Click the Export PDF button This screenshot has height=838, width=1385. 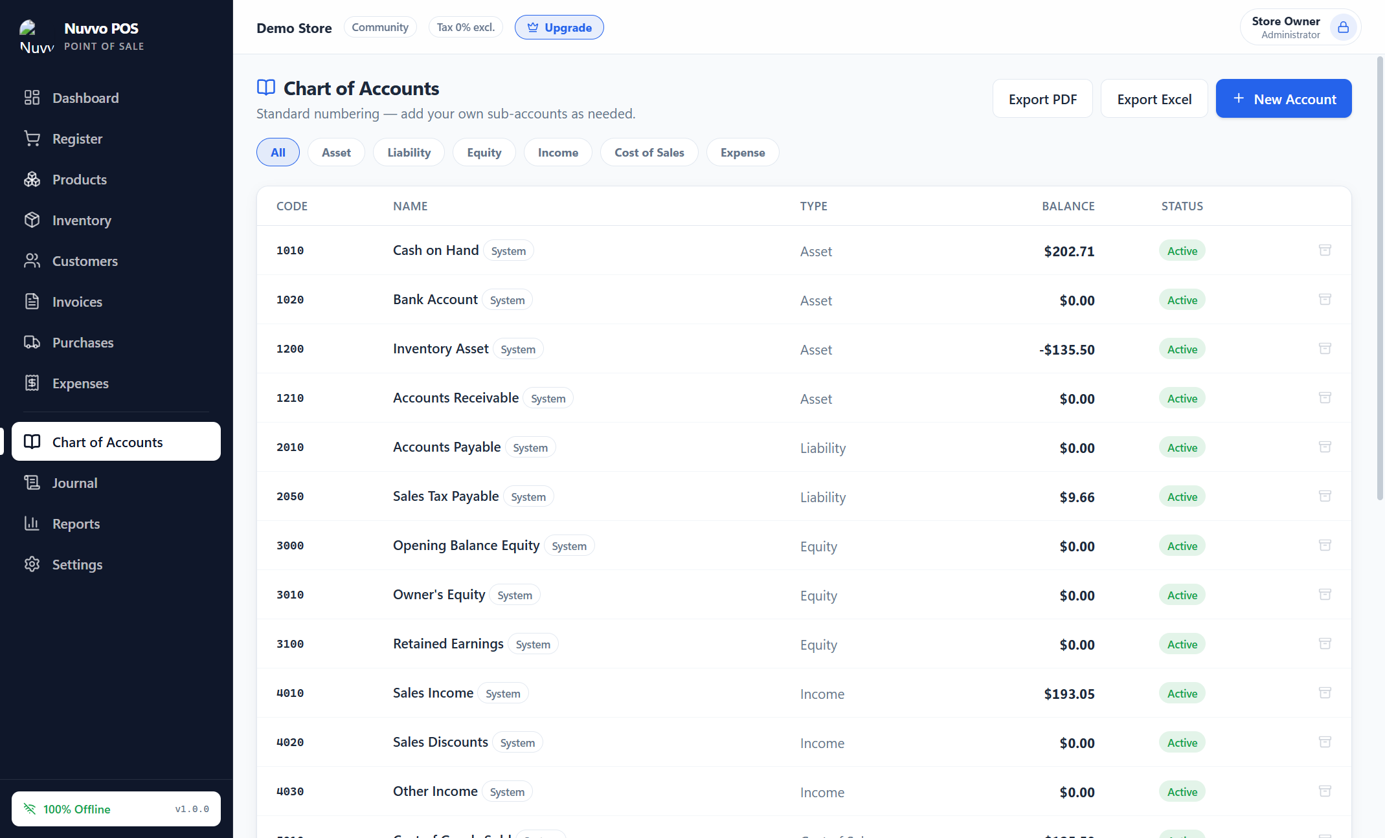tap(1042, 99)
